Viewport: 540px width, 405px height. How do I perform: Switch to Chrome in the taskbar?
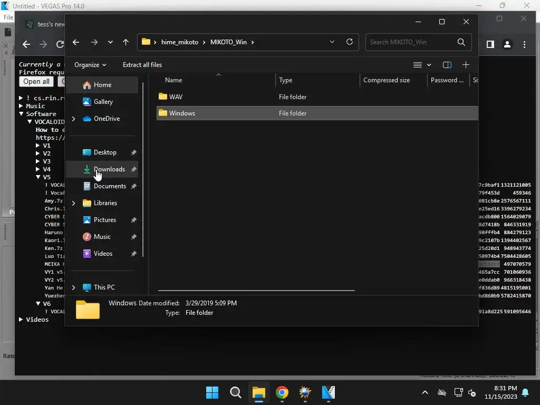[x=282, y=392]
